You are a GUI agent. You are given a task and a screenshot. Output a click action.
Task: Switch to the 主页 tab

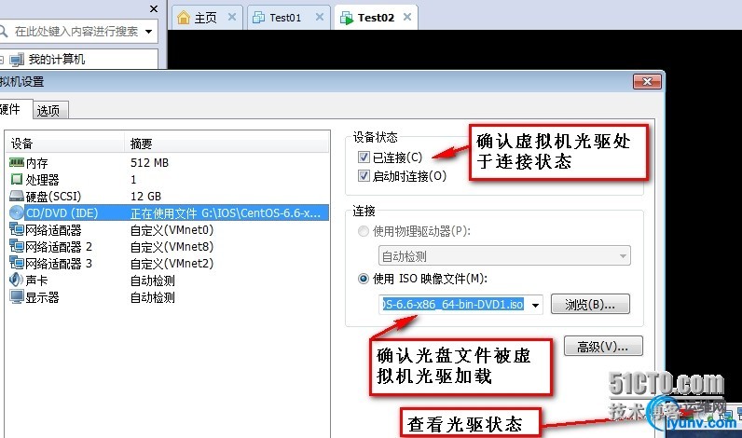(206, 18)
